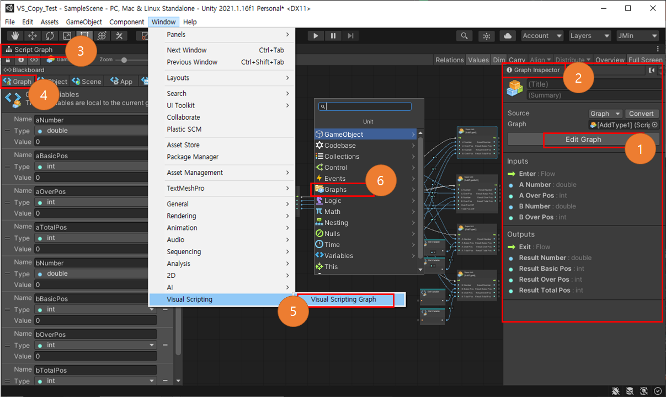Open the Window menu
Viewport: 666px width, 397px height.
pos(163,22)
